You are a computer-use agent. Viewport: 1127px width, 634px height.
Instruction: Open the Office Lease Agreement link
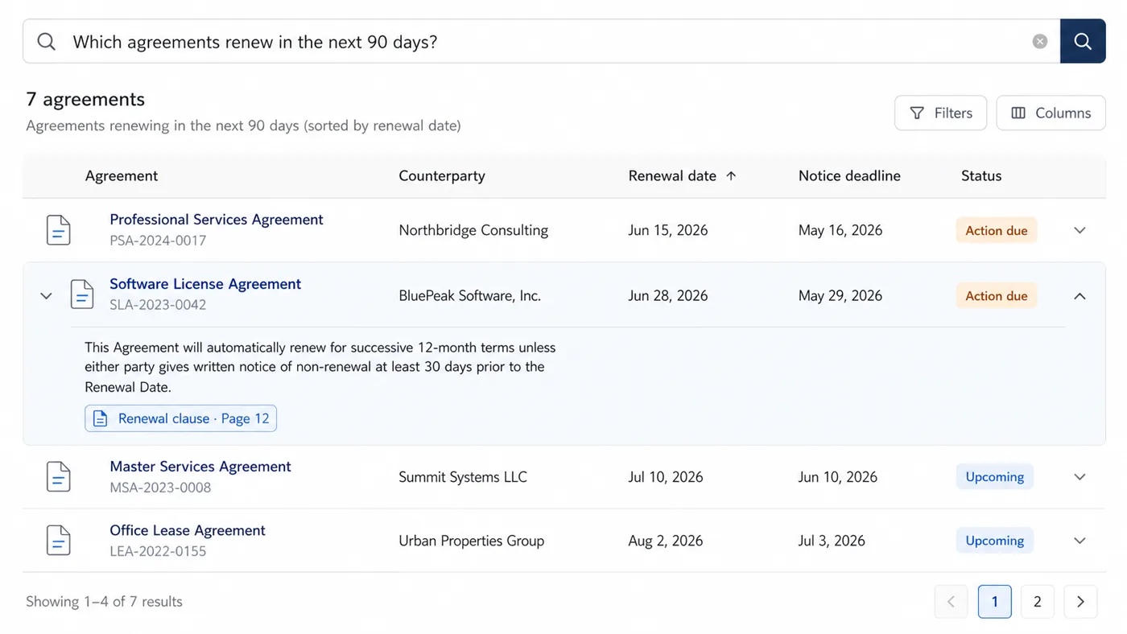tap(188, 530)
